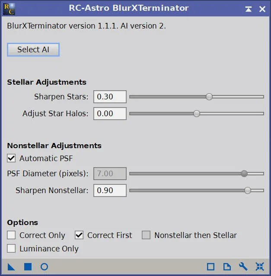The width and height of the screenshot is (271, 276).
Task: Click the RC-Astro BlurXTerminator window title
Action: (x=129, y=8)
